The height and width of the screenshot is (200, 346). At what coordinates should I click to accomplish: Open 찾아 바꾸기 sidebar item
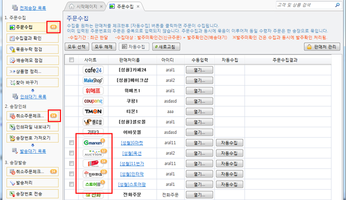point(33,82)
